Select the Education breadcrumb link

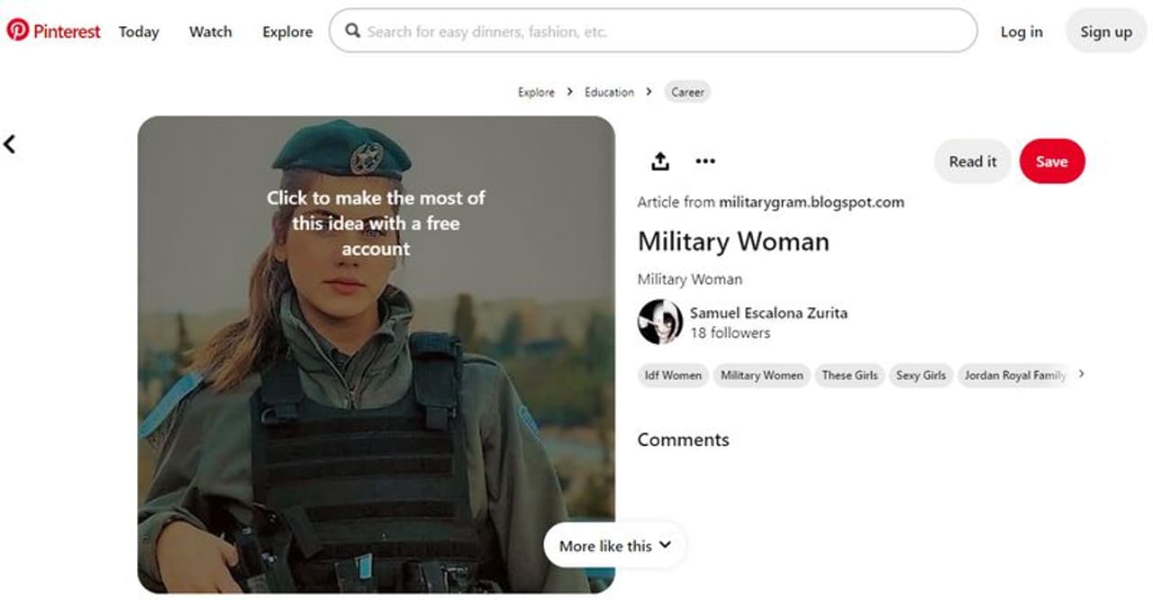tap(609, 92)
